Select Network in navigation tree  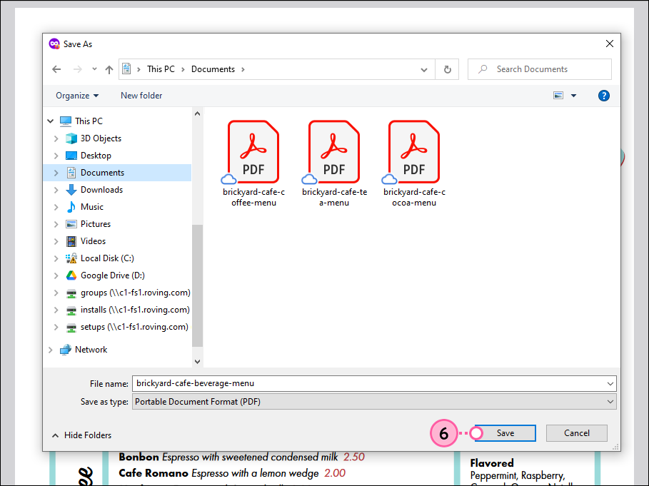pyautogui.click(x=91, y=350)
